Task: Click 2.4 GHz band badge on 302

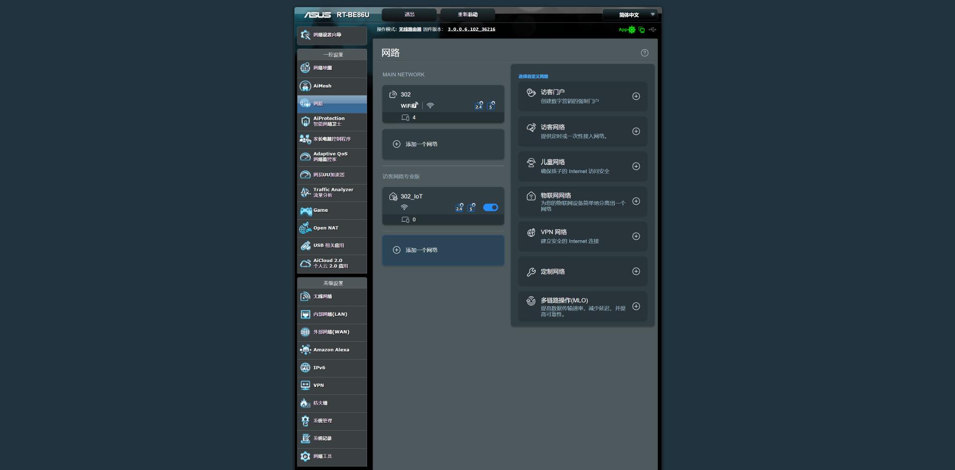Action: (478, 106)
